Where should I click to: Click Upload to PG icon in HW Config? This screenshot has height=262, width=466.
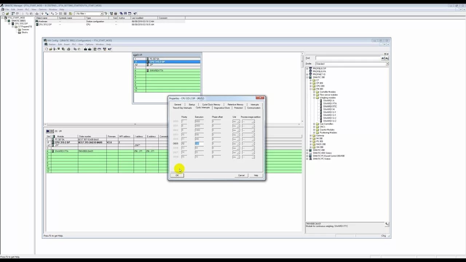click(x=90, y=49)
